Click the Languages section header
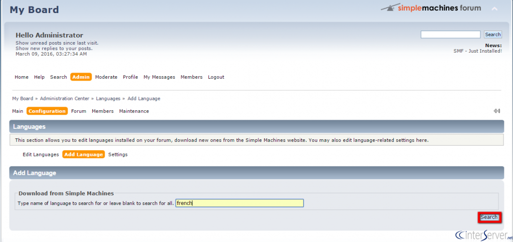Viewport: 513px width, 242px height. click(256, 127)
